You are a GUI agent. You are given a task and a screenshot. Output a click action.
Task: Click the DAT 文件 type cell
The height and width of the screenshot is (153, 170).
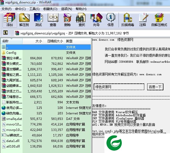coord(73,119)
